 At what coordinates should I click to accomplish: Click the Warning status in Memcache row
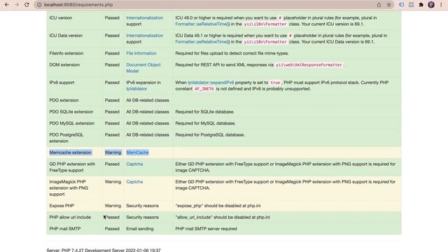coord(113,153)
